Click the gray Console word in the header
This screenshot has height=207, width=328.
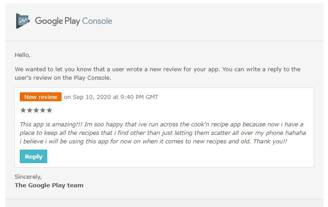97,21
